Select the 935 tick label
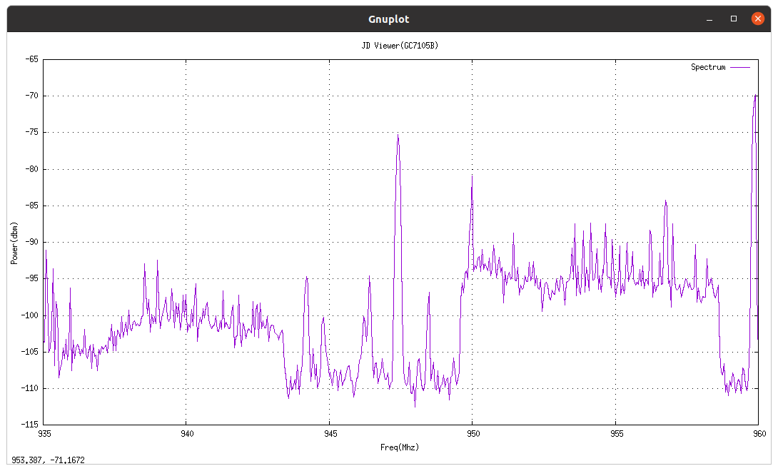This screenshot has width=778, height=471. pos(44,433)
